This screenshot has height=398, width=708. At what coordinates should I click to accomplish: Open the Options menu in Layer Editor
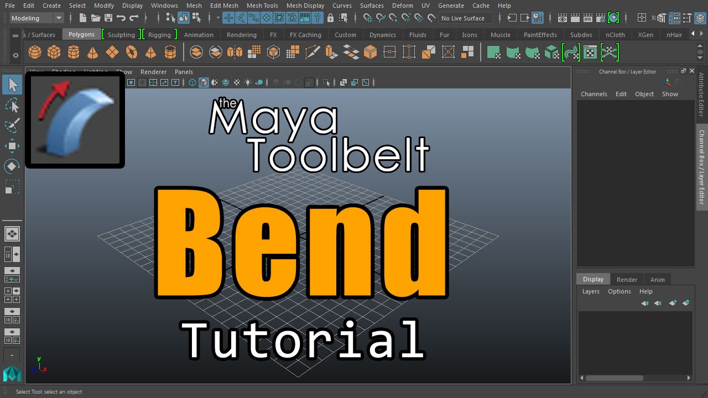click(619, 291)
